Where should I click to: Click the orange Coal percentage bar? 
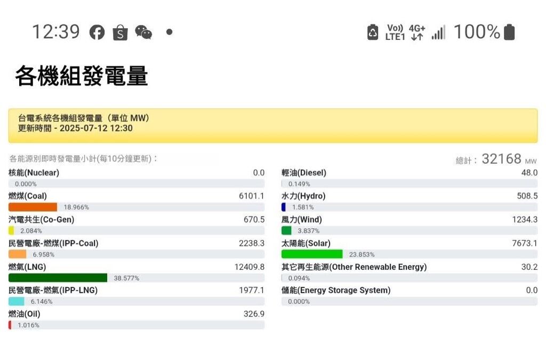[x=33, y=207]
